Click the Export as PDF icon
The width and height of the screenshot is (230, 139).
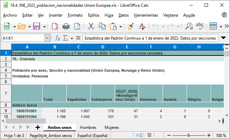(55, 26)
